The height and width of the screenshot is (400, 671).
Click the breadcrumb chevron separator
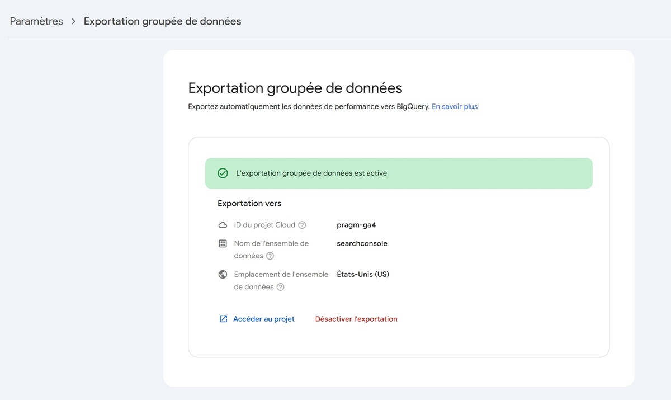coord(73,22)
